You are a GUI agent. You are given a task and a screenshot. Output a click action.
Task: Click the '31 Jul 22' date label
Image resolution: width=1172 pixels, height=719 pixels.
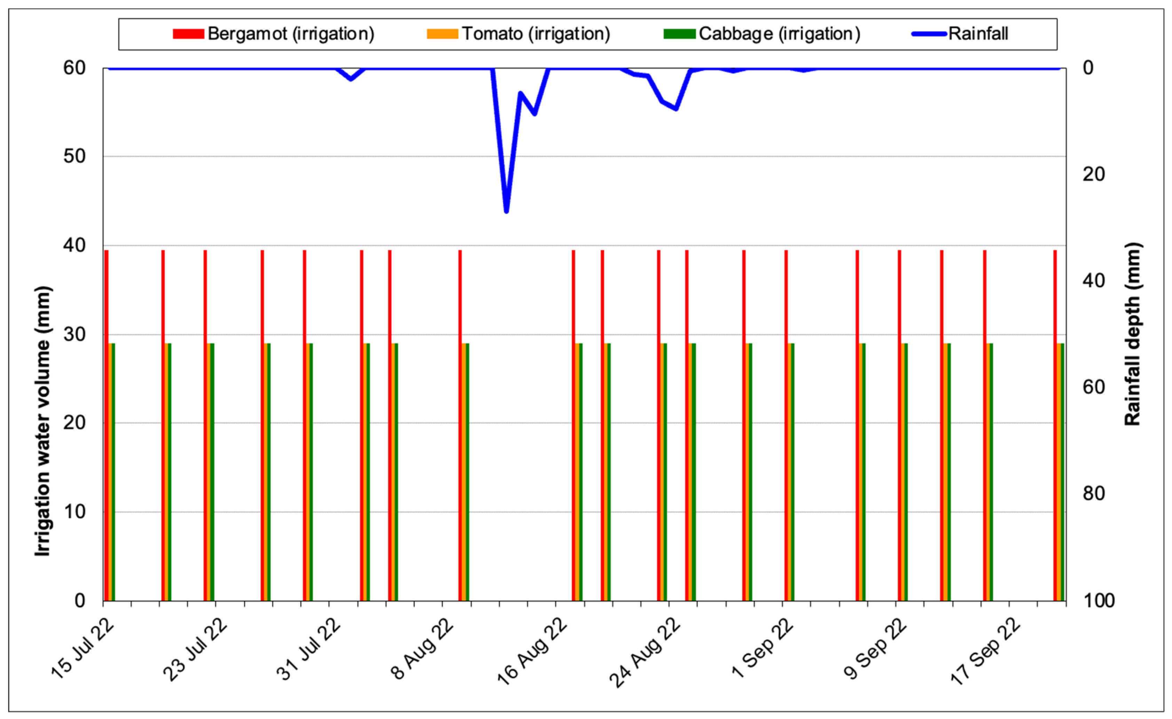pyautogui.click(x=308, y=649)
